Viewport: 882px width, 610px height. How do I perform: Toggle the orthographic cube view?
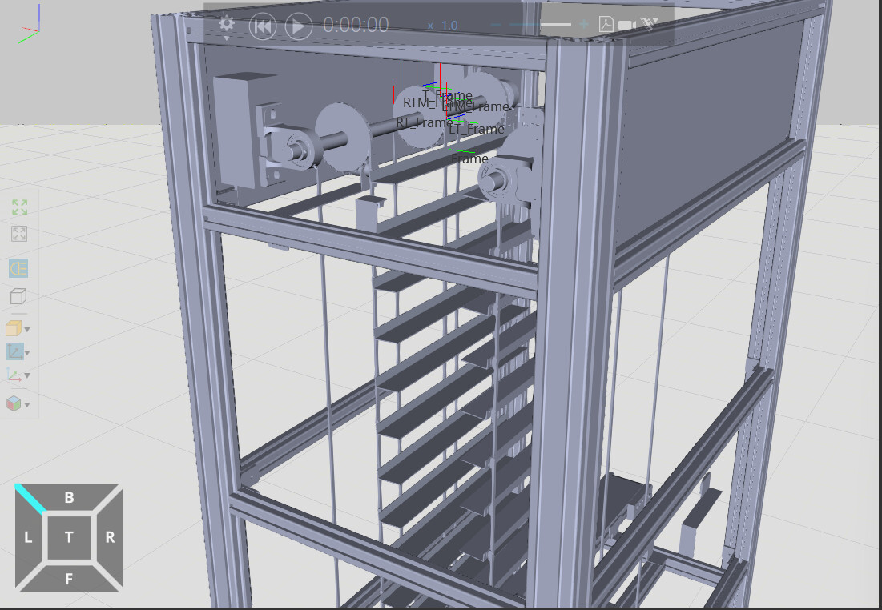18,297
